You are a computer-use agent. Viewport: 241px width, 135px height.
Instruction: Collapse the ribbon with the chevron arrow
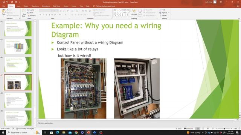coord(239,18)
